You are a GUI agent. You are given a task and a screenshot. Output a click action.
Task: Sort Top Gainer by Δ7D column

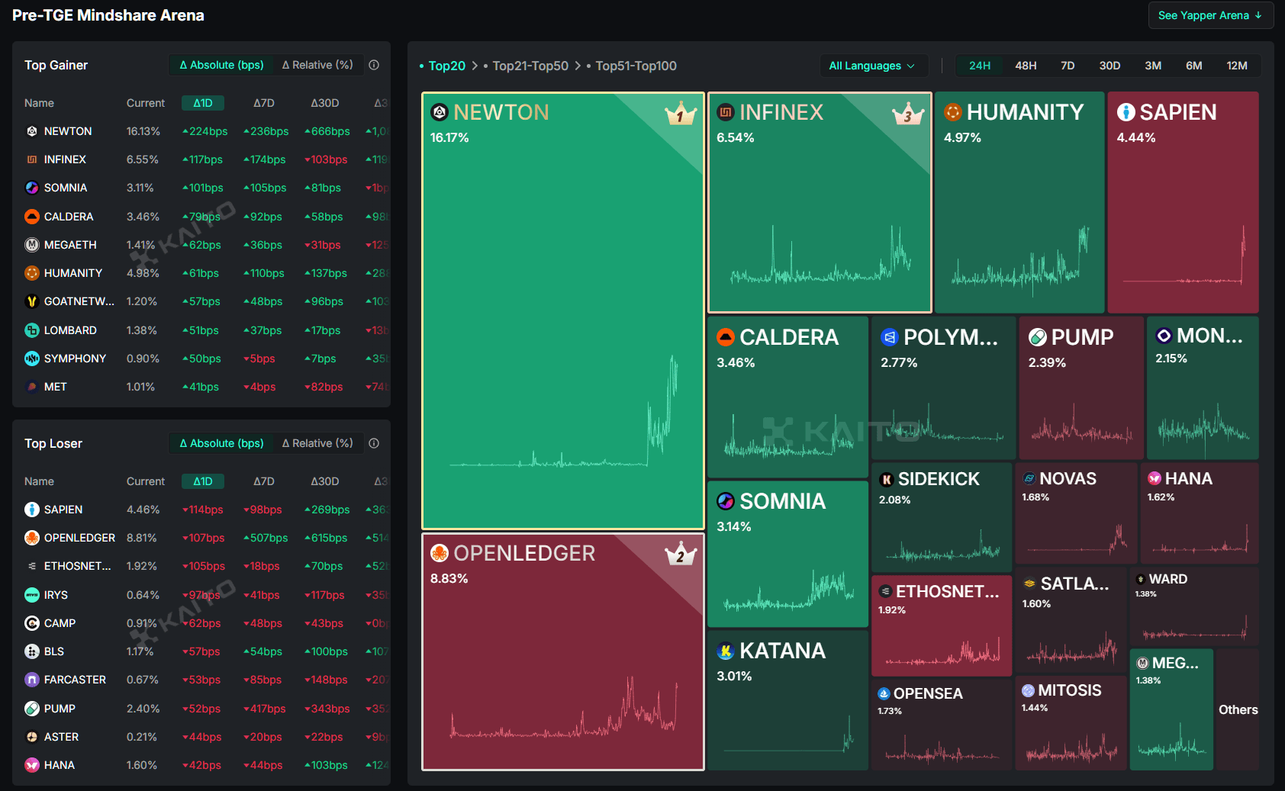(x=264, y=103)
